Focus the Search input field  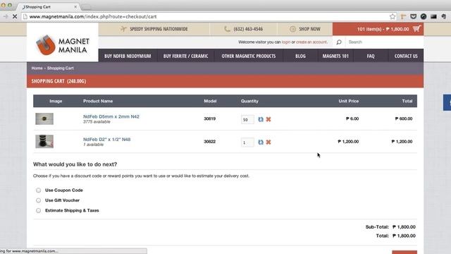click(x=384, y=42)
